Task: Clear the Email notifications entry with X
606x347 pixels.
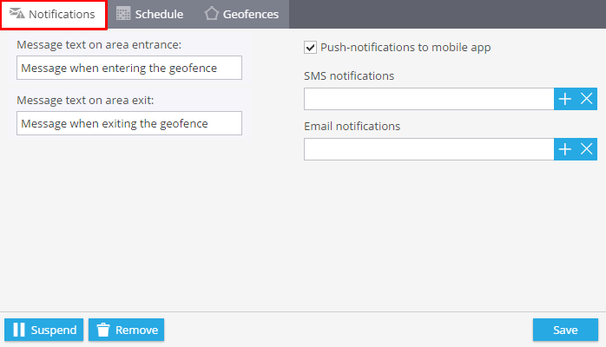Action: click(x=586, y=149)
